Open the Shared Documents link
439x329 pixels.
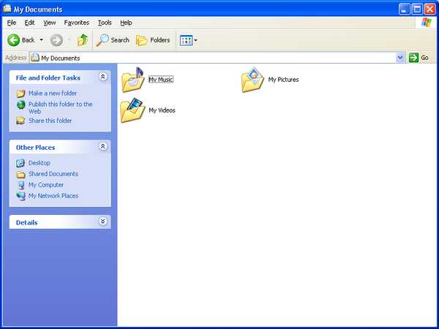click(53, 174)
